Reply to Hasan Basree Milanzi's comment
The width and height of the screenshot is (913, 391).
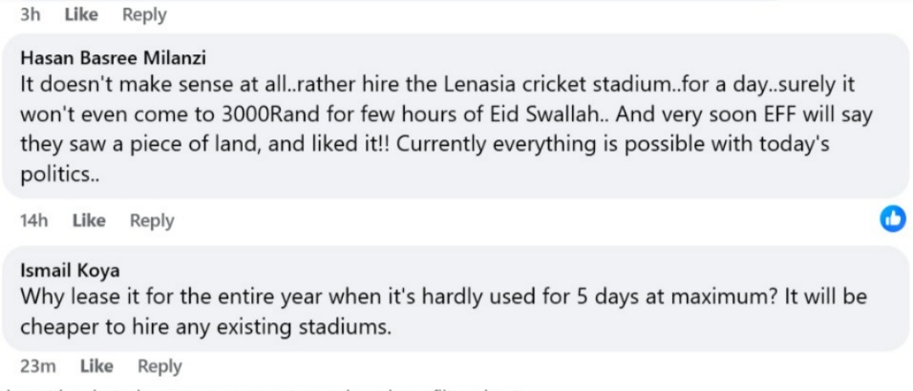pos(152,220)
